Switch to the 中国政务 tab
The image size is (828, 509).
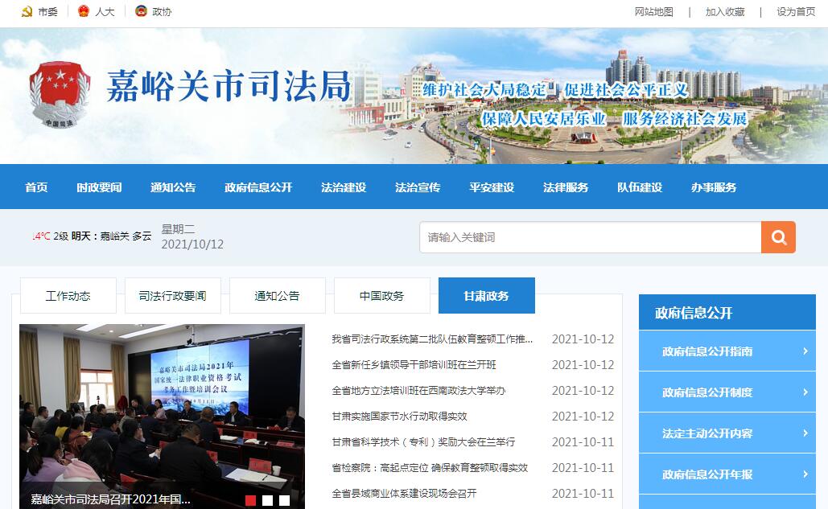[x=381, y=296]
